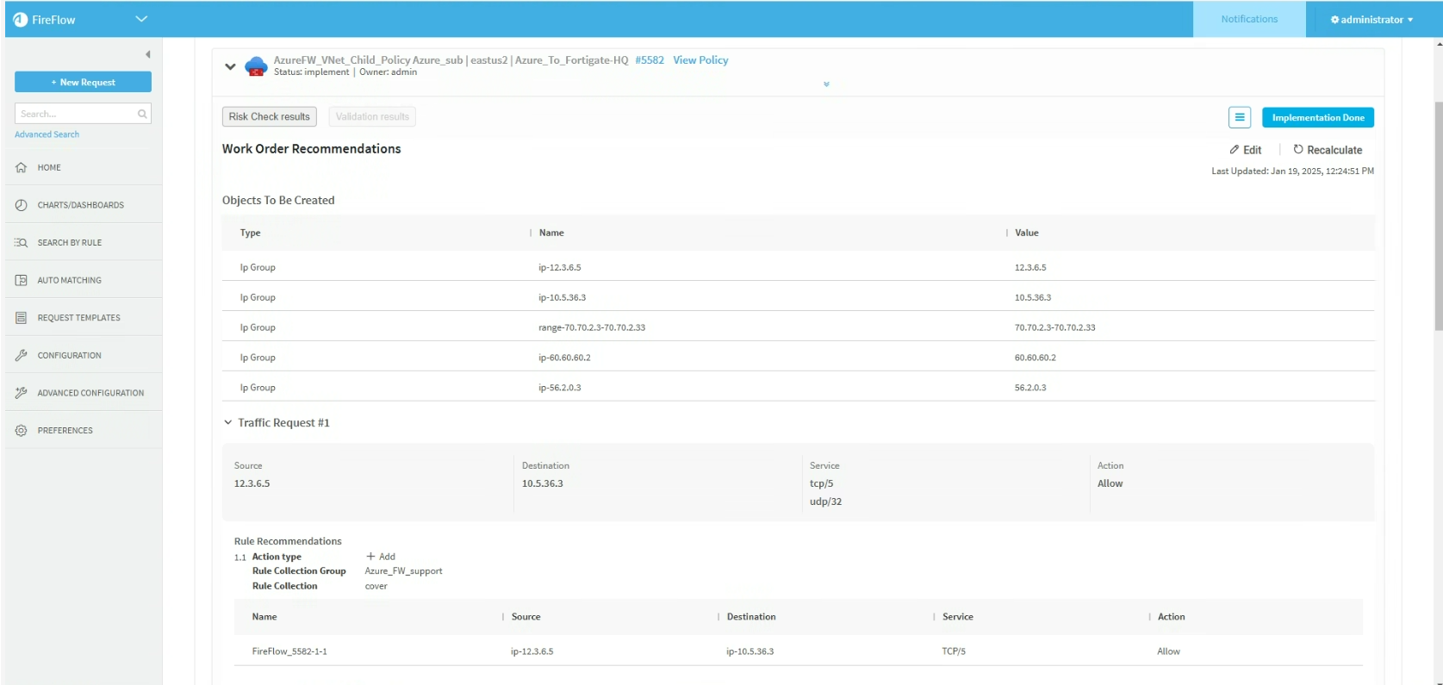Click into the Search input field

(x=76, y=114)
